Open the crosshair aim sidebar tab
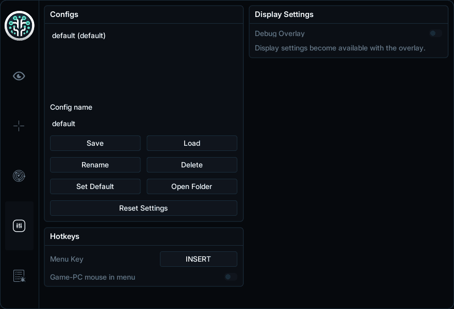The width and height of the screenshot is (454, 309). pos(19,126)
